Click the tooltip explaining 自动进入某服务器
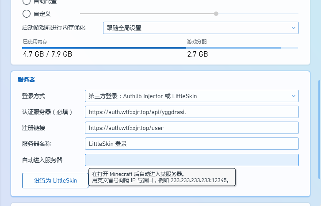 (x=162, y=177)
